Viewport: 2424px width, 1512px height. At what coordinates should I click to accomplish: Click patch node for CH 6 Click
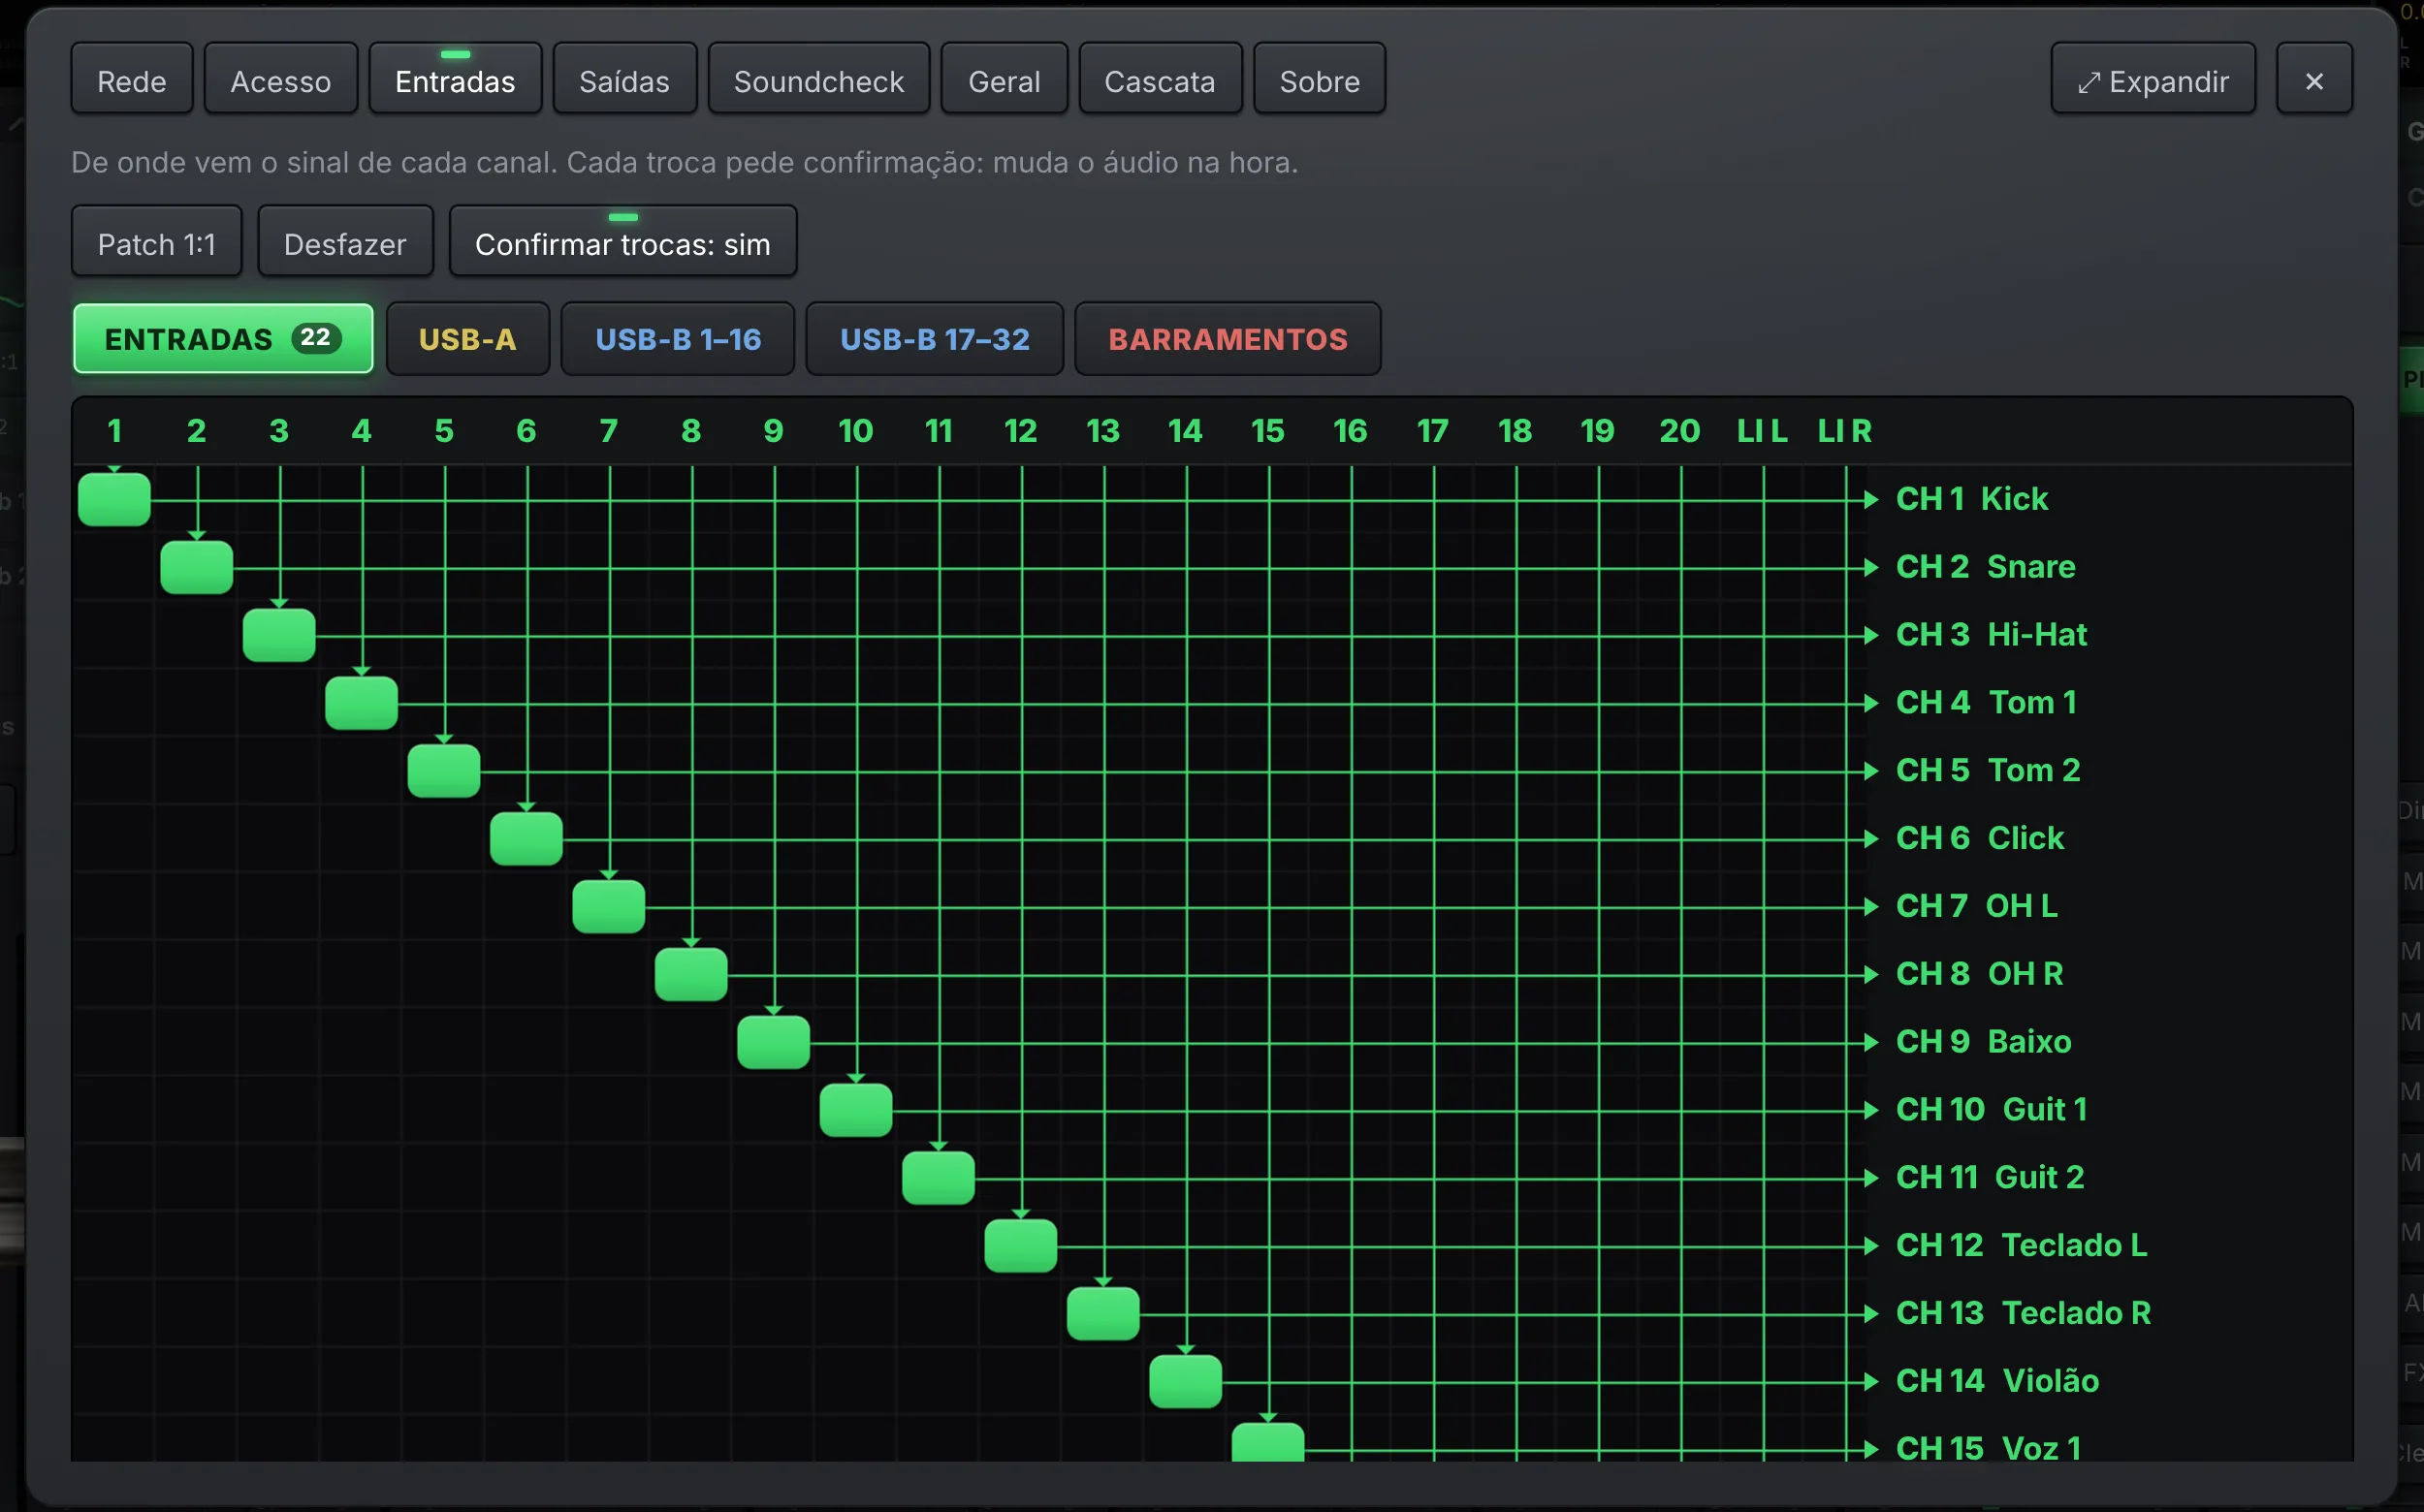pyautogui.click(x=526, y=838)
